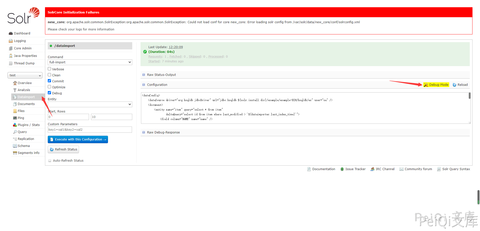Image resolution: width=480 pixels, height=231 pixels.
Task: Click the Solr Query Syntax document icon
Action: (x=439, y=169)
